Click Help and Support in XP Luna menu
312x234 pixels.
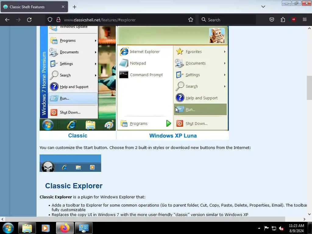(x=200, y=98)
